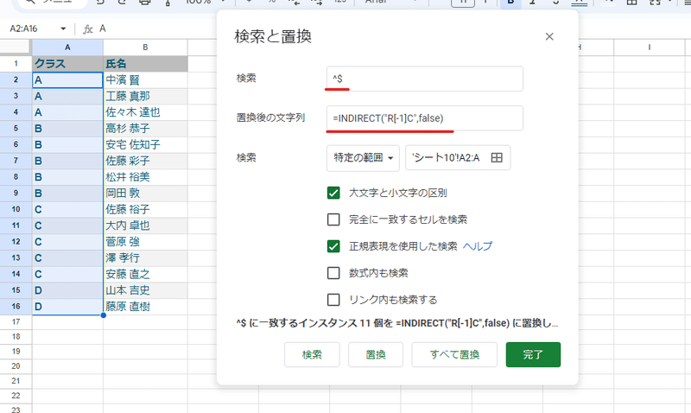Select cell with 中濱 賢
Screen dimensions: 691x413
pyautogui.click(x=145, y=80)
